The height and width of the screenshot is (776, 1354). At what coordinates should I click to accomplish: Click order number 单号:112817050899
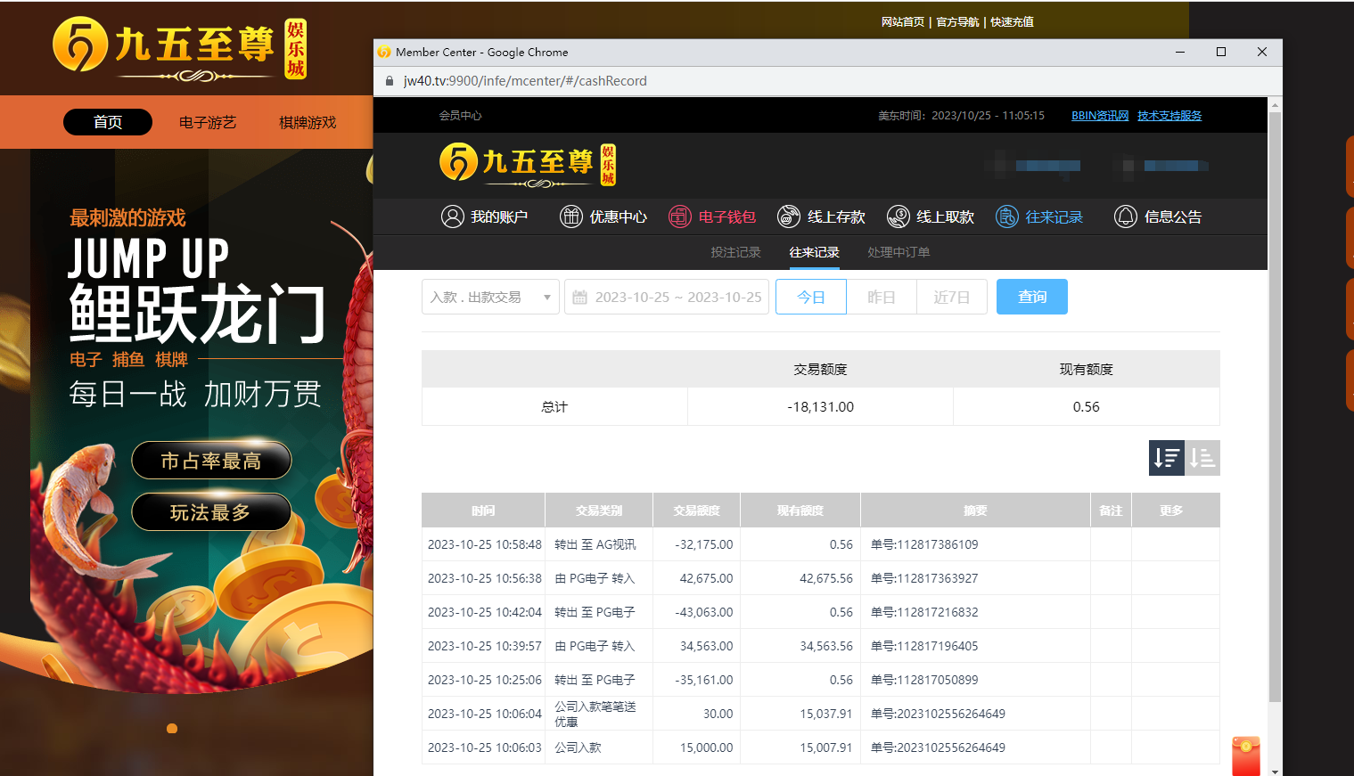(x=924, y=680)
